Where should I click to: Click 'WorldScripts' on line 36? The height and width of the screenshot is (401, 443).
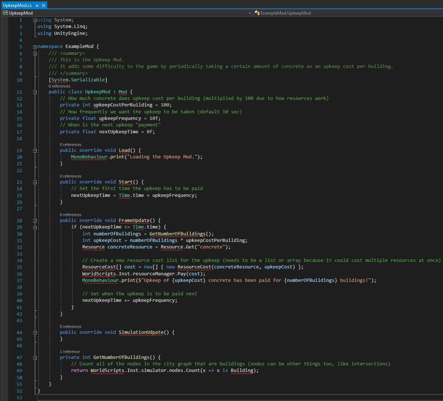point(99,274)
